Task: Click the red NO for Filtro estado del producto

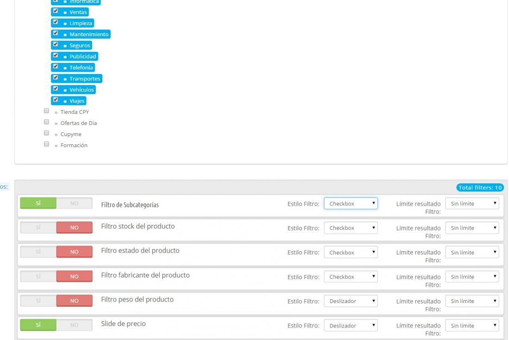Action: (74, 252)
